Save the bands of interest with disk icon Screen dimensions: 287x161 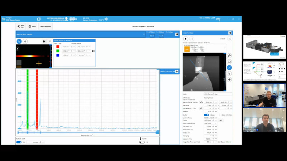pyautogui.click(x=93, y=51)
